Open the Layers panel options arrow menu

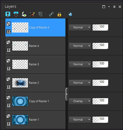109,7
